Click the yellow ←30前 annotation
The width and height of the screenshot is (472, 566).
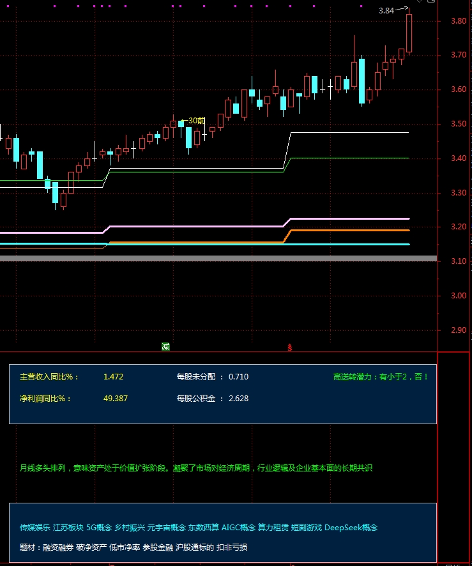coord(193,121)
